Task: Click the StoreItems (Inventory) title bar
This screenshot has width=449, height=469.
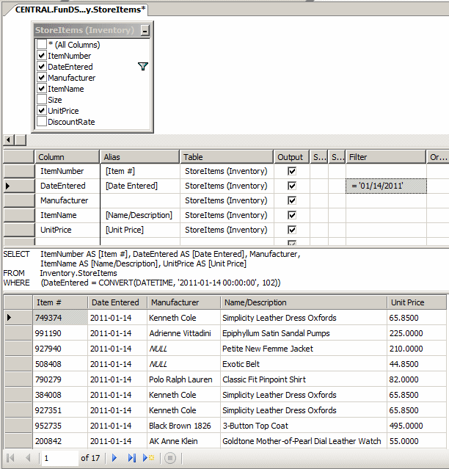Action: (x=87, y=30)
